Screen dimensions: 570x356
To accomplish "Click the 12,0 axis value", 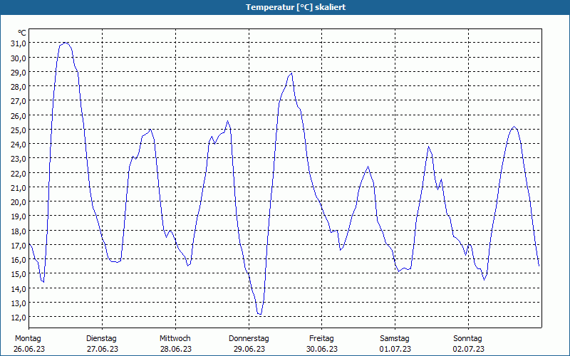I will [x=19, y=317].
